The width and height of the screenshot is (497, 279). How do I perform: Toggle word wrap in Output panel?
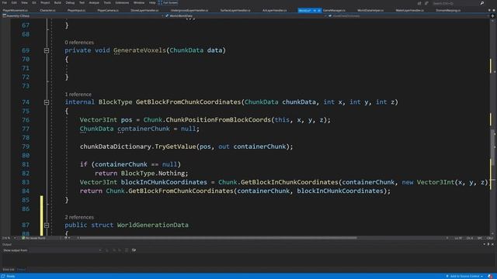[x=134, y=250]
